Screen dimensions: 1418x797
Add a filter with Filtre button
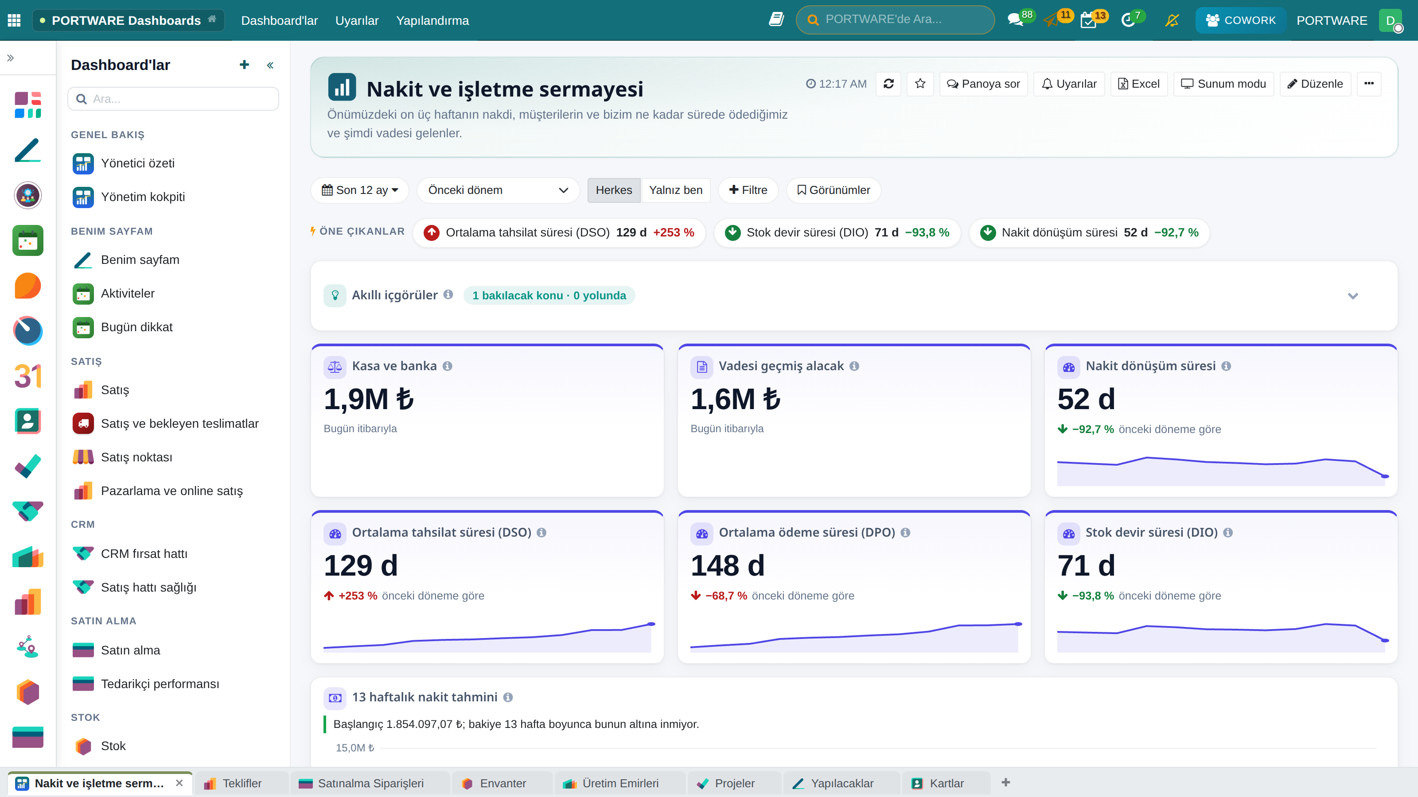[x=748, y=190]
